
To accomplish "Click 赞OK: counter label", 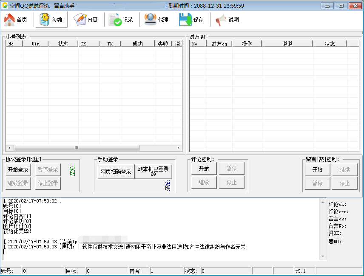I will click(x=335, y=233).
